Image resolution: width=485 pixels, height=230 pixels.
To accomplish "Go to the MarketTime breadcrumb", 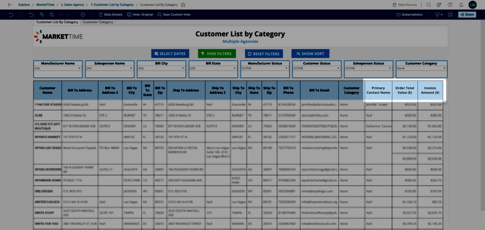I will click(x=45, y=5).
